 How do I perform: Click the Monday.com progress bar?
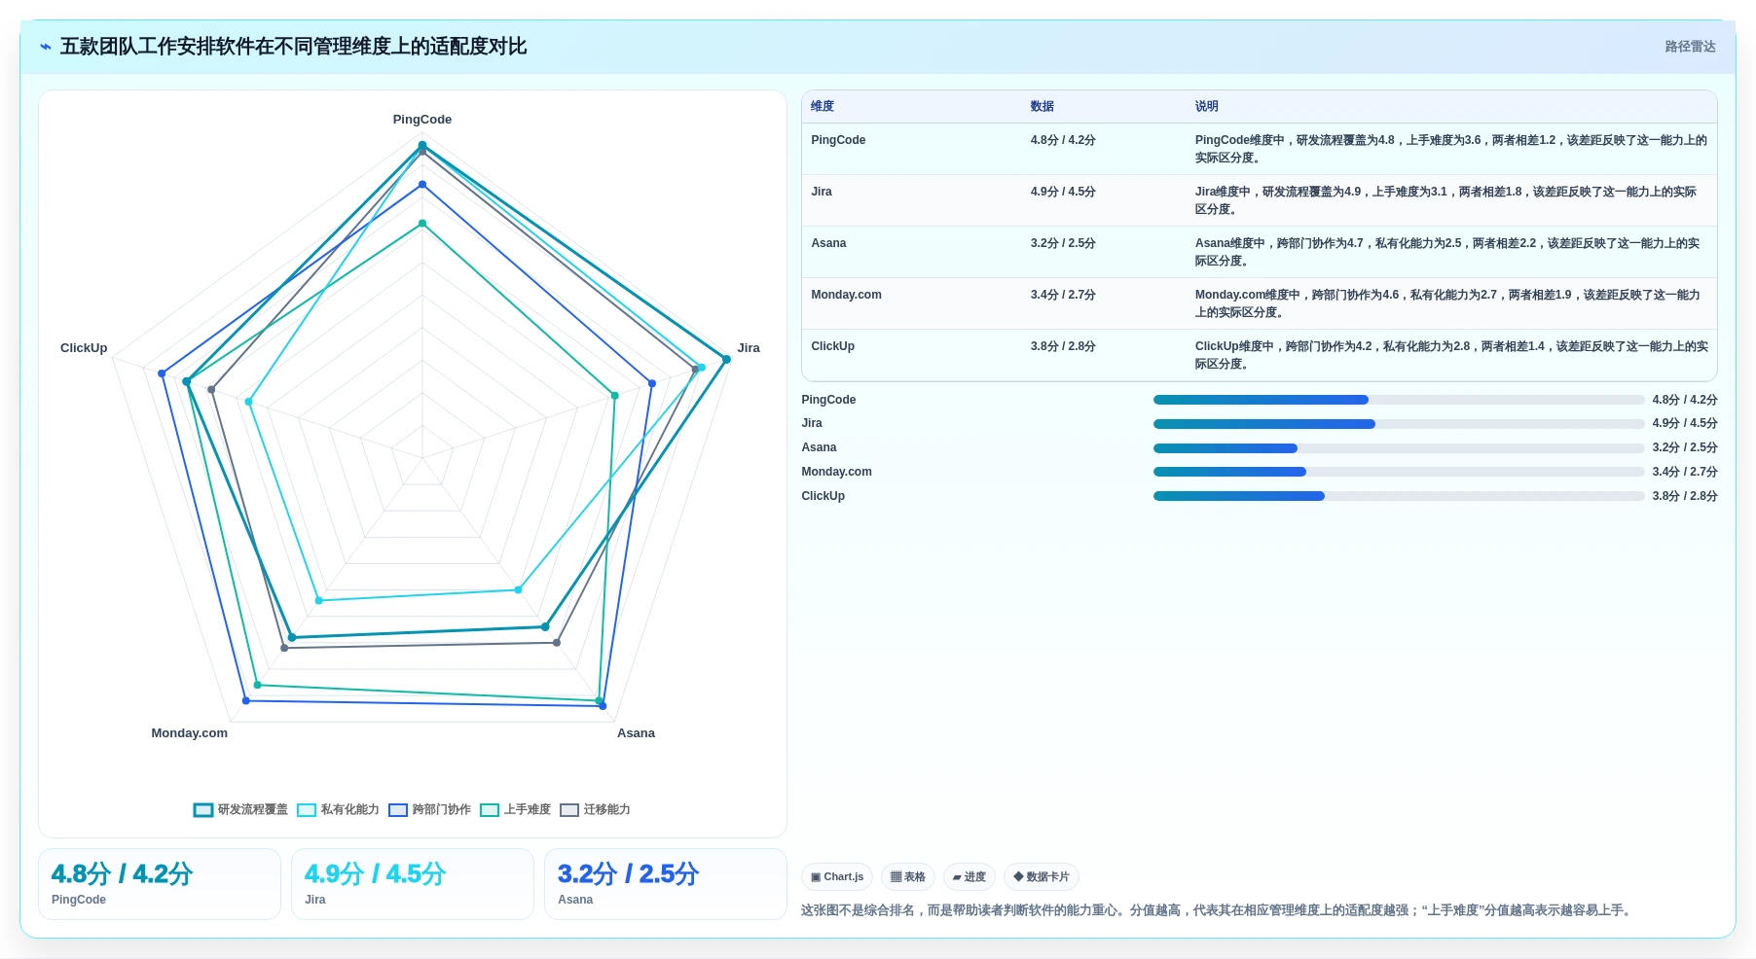click(x=1399, y=472)
